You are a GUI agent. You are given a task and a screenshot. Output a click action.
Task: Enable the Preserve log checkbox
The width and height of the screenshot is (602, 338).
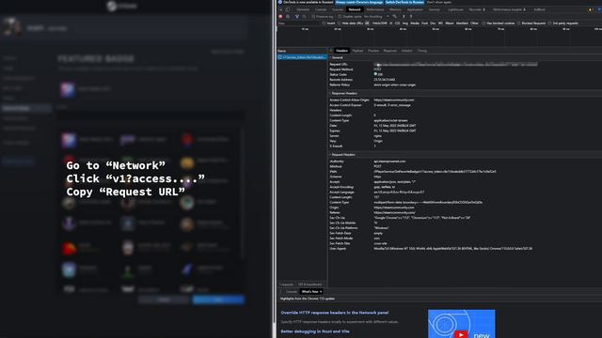point(313,17)
